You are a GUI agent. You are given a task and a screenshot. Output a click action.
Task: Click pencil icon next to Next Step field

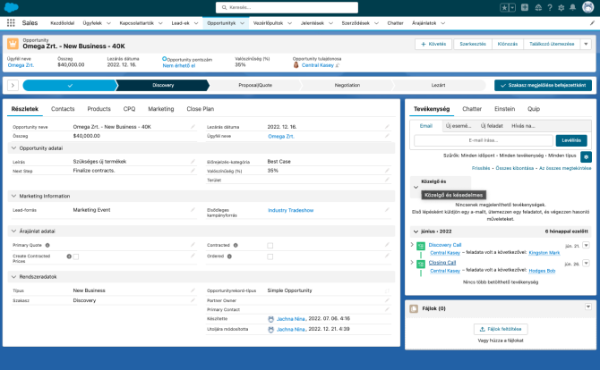point(193,170)
